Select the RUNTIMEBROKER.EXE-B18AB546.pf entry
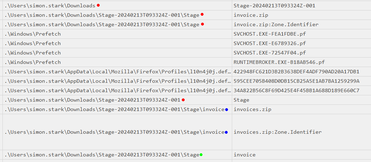This screenshot has height=162, width=371. 279,62
